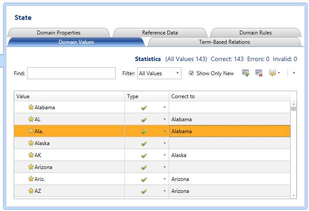The height and width of the screenshot is (211, 309).
Task: Sort by the Value column header
Action: click(x=70, y=96)
